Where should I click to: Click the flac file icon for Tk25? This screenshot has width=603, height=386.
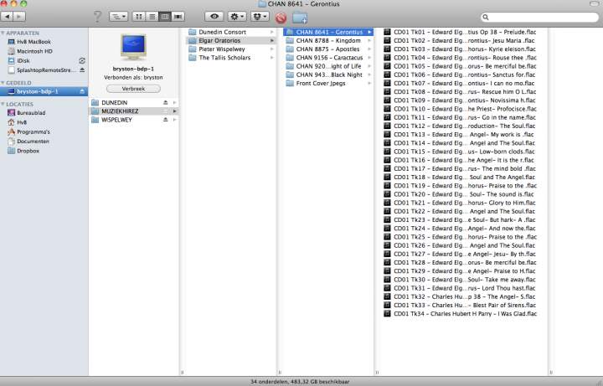point(387,237)
